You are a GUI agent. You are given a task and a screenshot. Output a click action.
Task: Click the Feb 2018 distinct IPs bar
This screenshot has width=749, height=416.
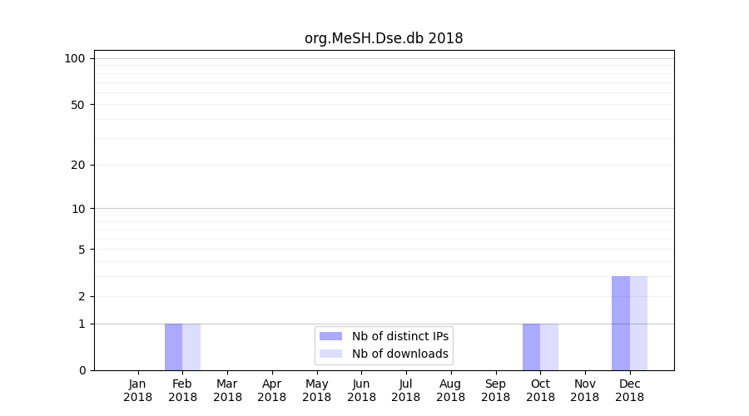click(173, 347)
